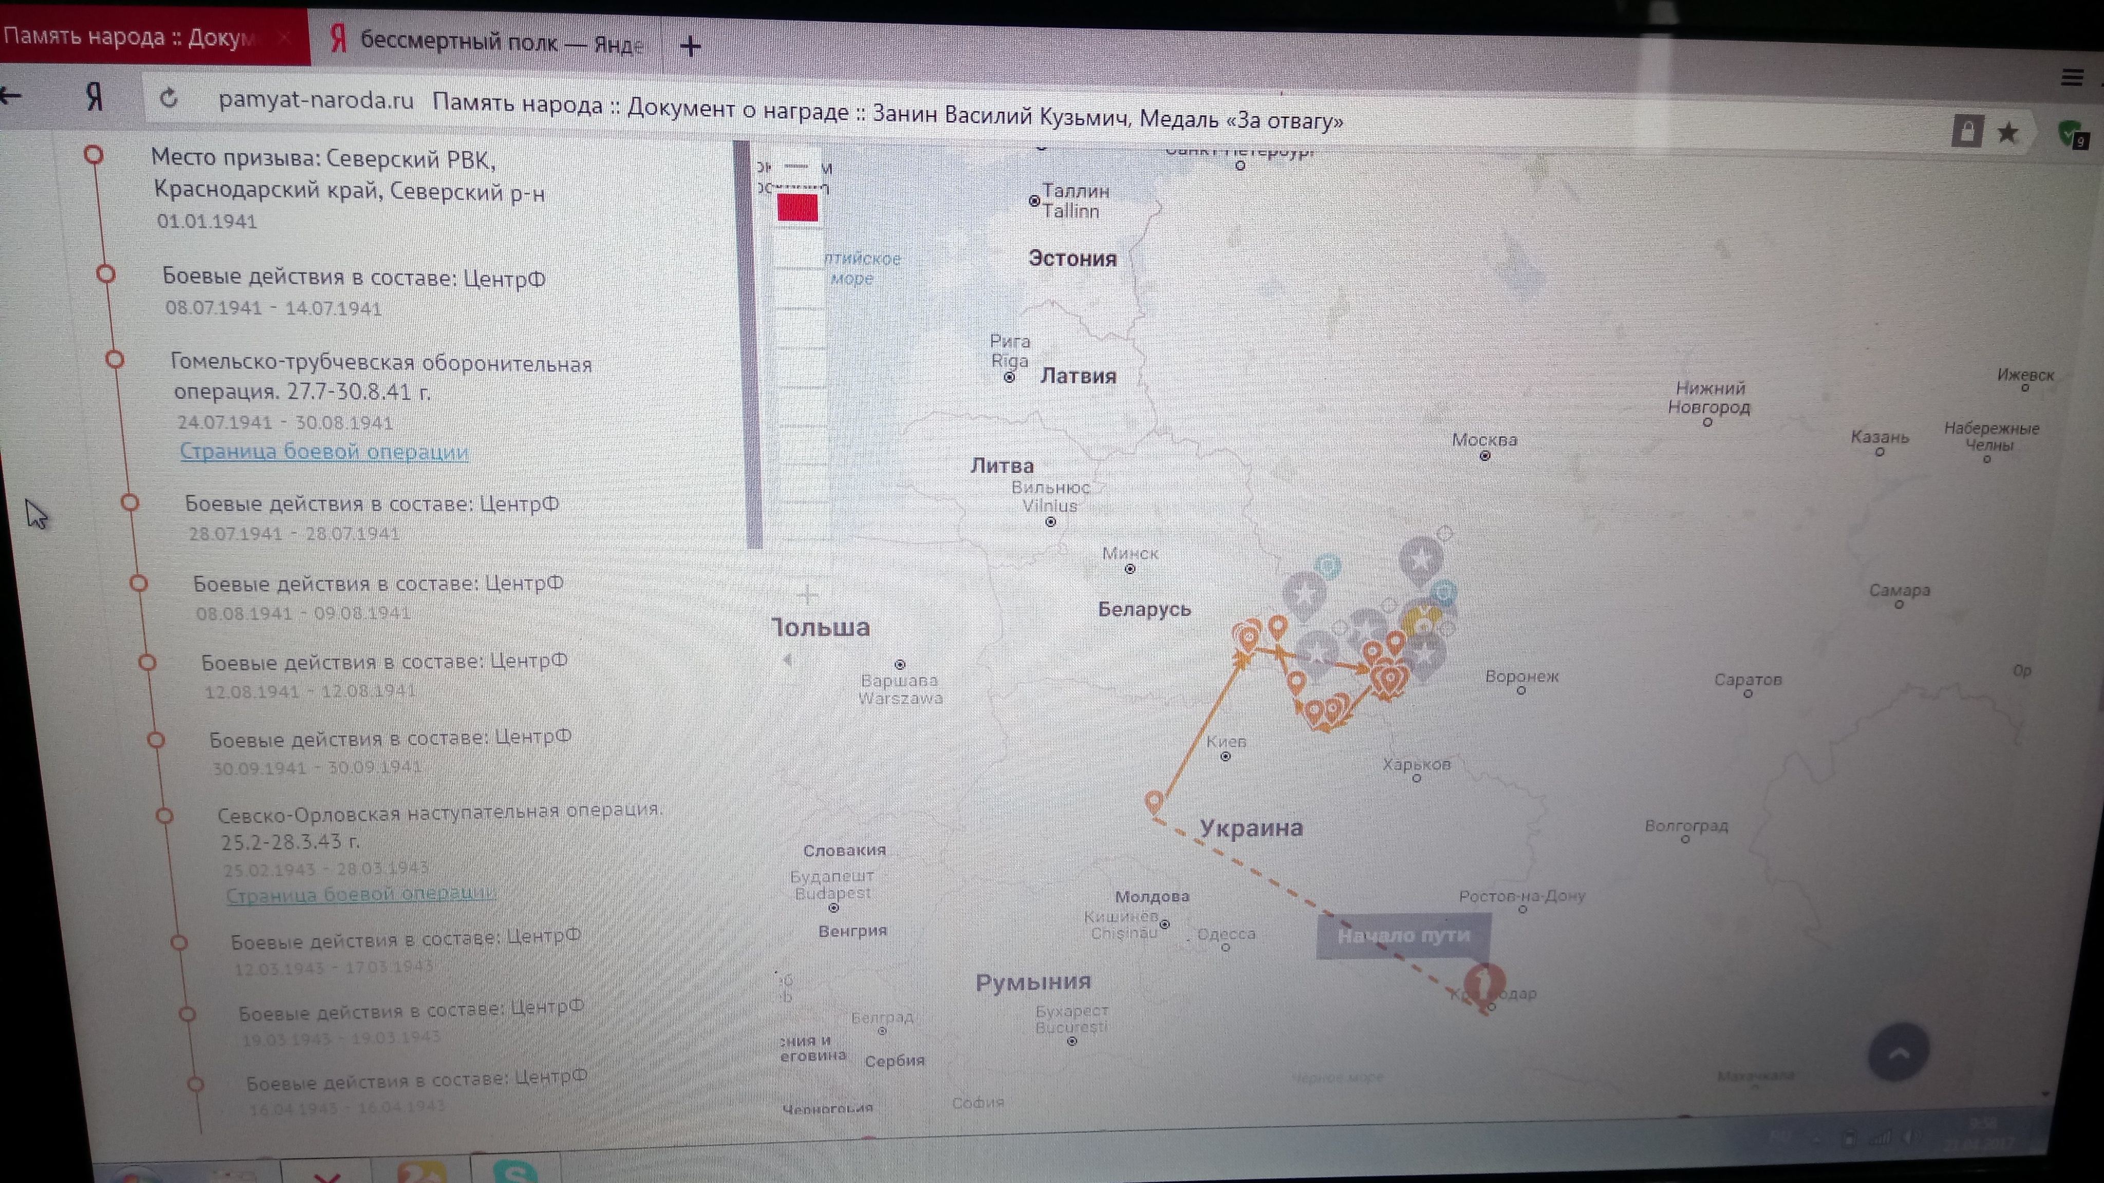2104x1183 pixels.
Task: Open a new browser tab
Action: (x=690, y=47)
